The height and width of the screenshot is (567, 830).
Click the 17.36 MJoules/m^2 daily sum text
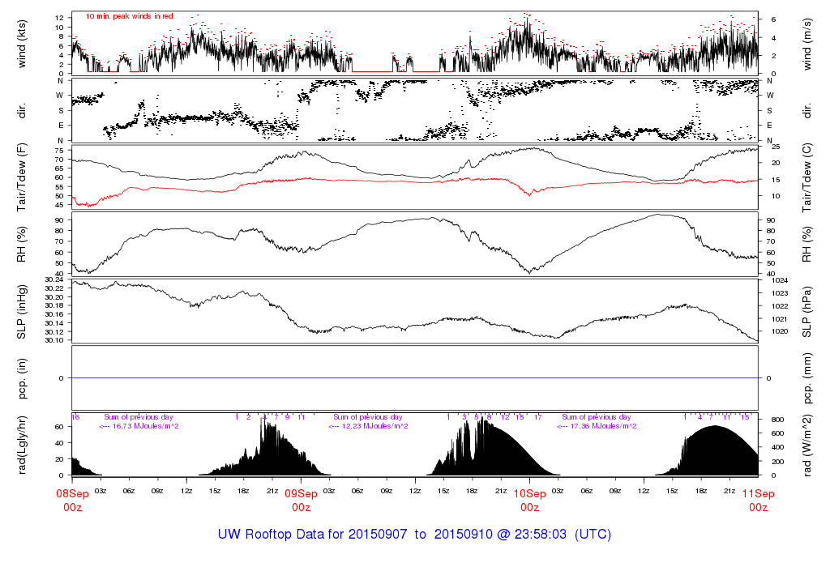point(596,426)
